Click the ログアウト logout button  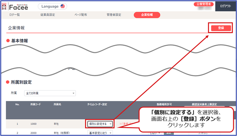coord(226,6)
